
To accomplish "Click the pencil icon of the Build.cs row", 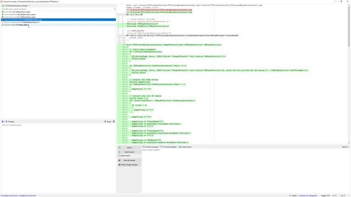I will coord(3,25).
